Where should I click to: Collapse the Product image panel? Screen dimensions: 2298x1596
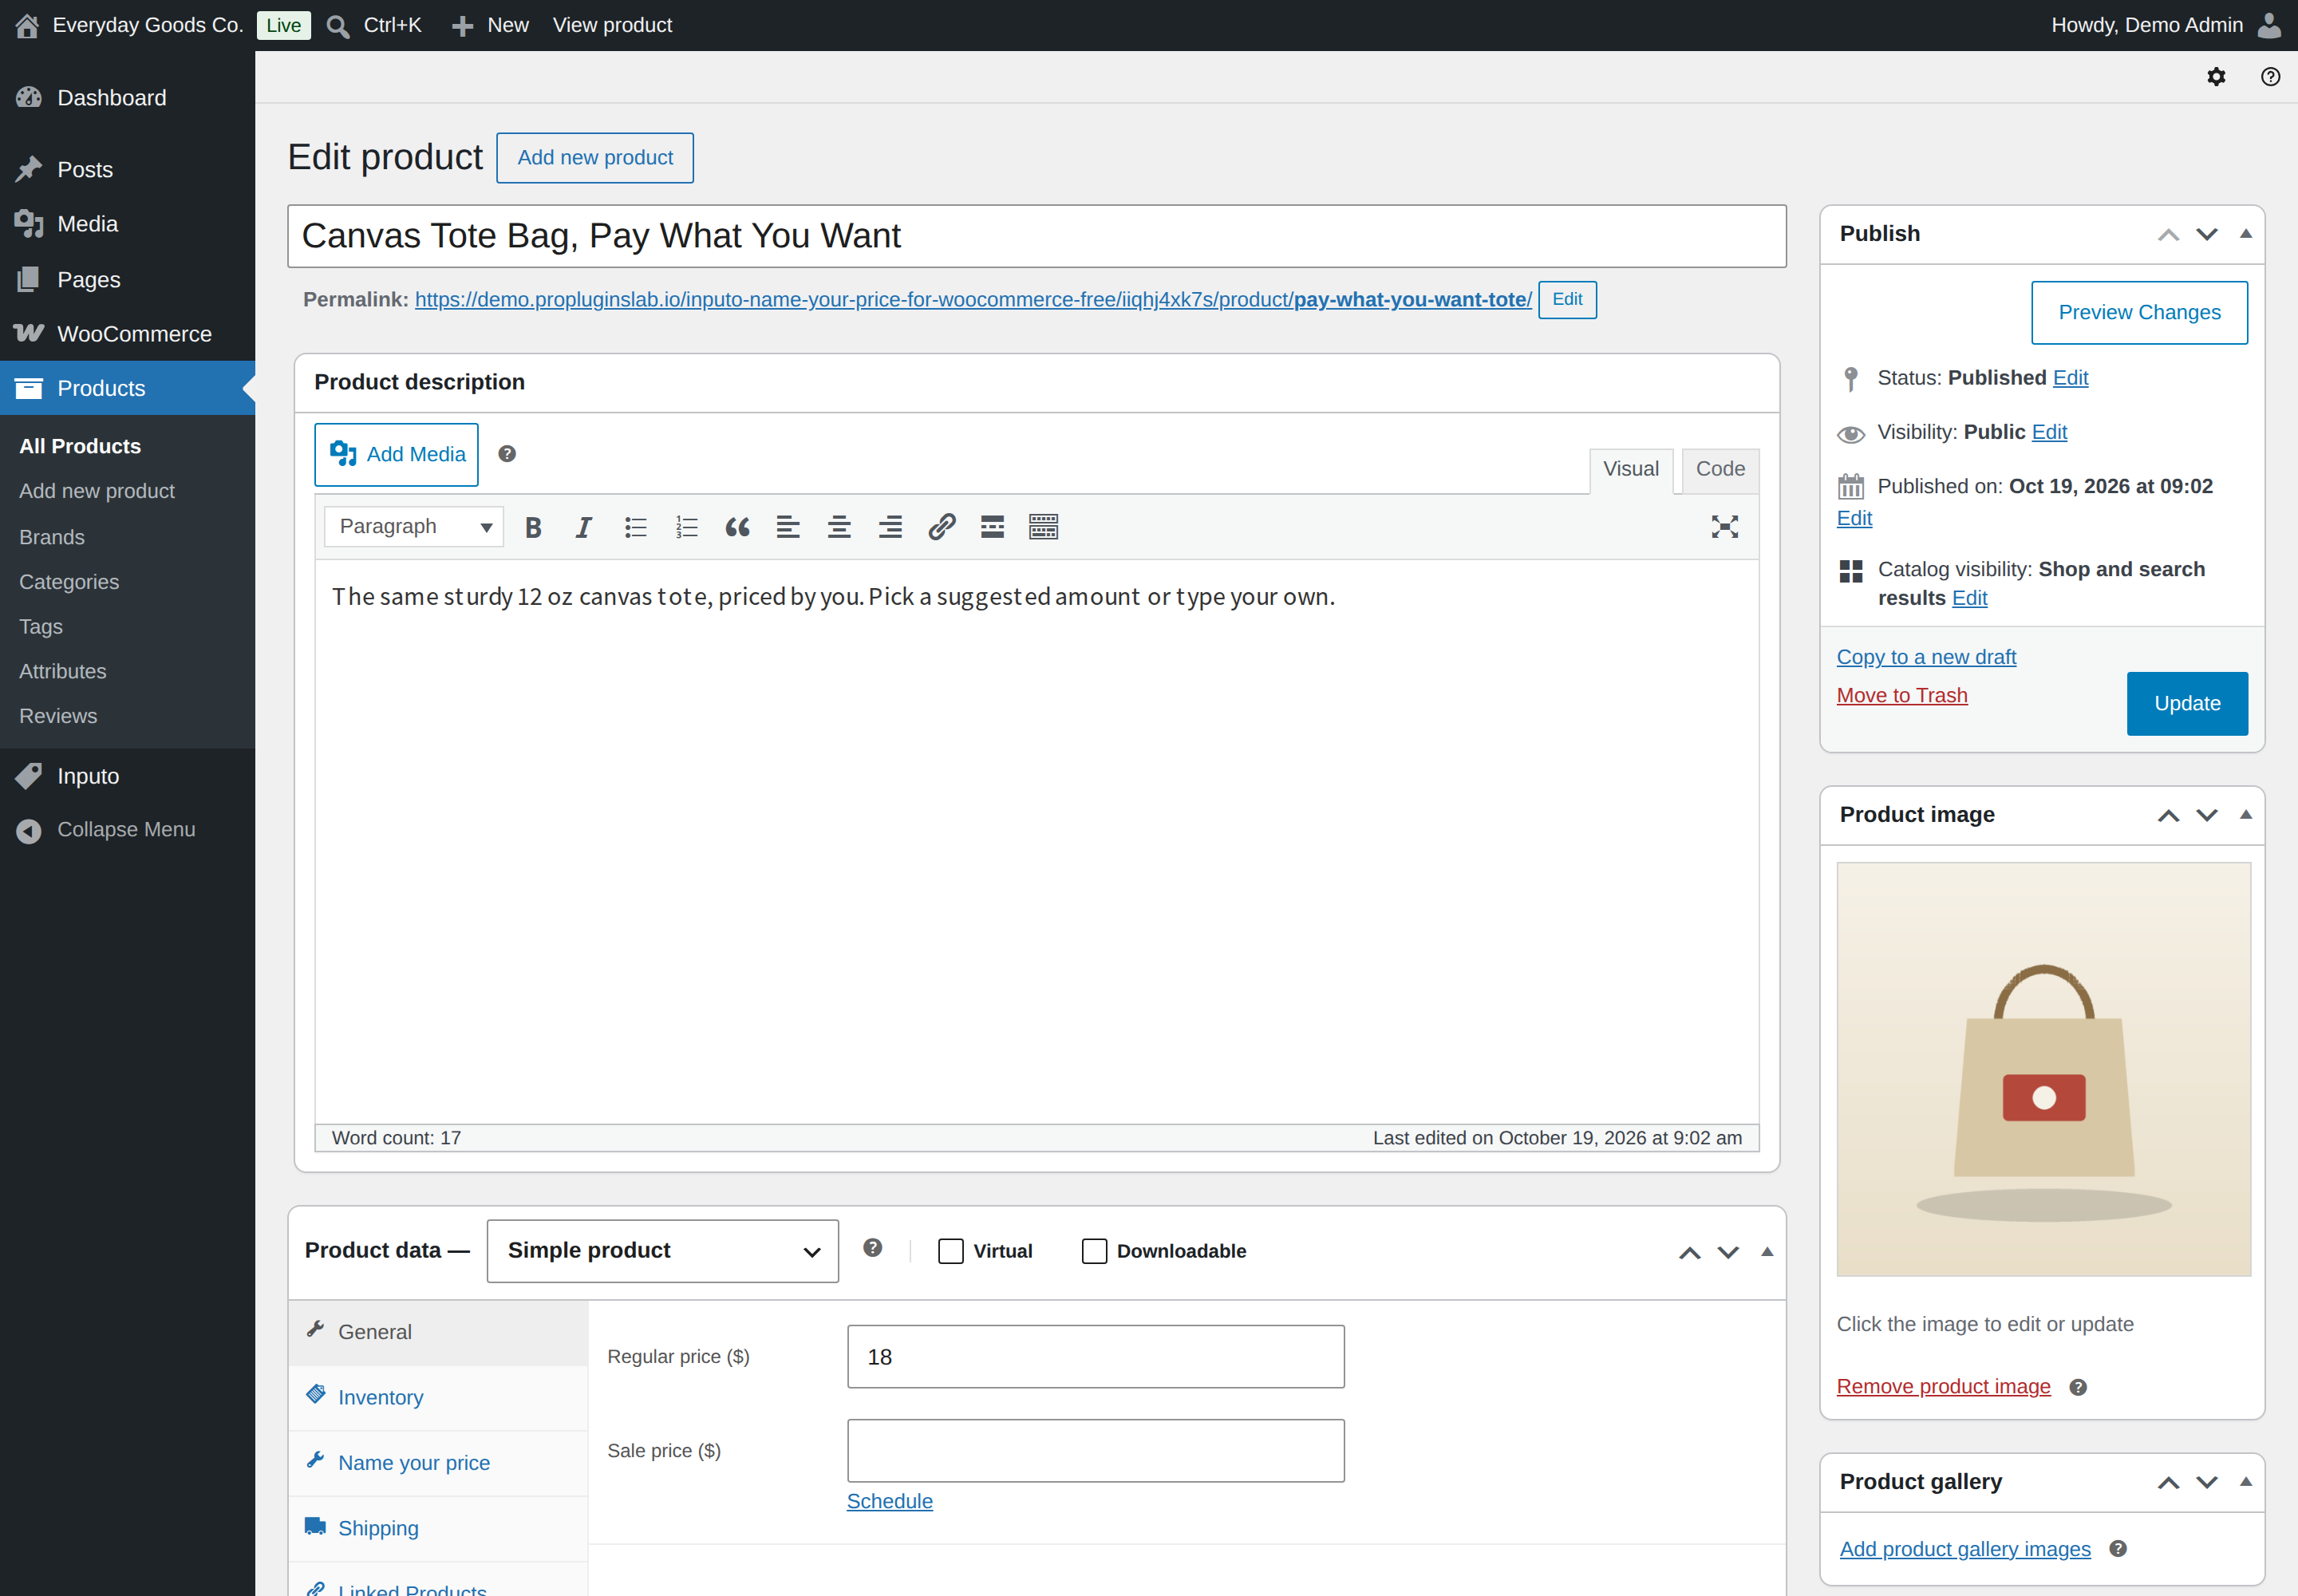point(2246,815)
